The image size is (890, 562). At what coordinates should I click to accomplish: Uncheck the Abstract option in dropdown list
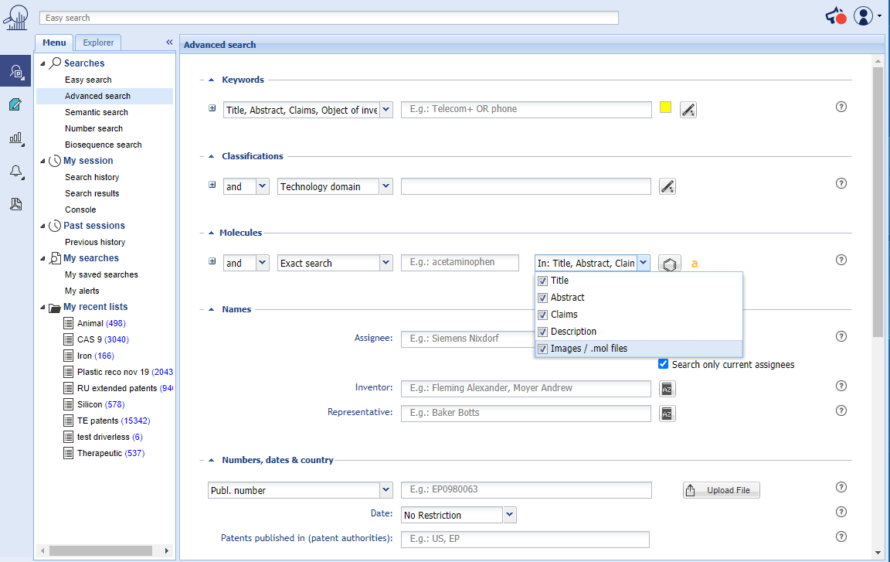coord(542,298)
